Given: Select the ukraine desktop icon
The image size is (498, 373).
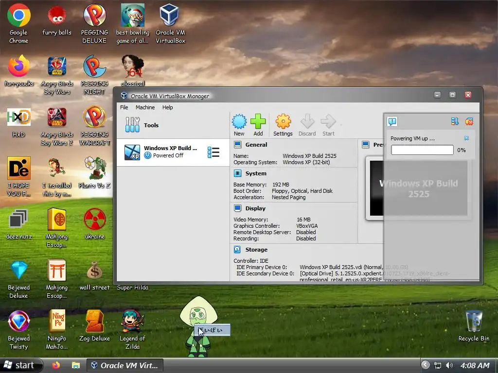Looking at the screenshot, I should point(95,224).
